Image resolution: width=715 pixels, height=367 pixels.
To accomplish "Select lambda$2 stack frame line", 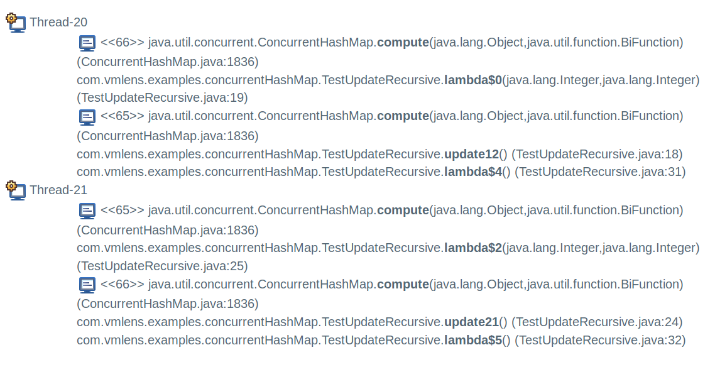I will pos(388,256).
